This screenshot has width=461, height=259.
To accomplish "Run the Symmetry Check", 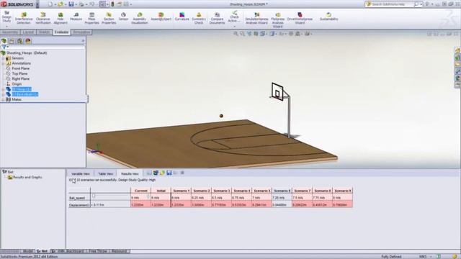I will click(199, 18).
